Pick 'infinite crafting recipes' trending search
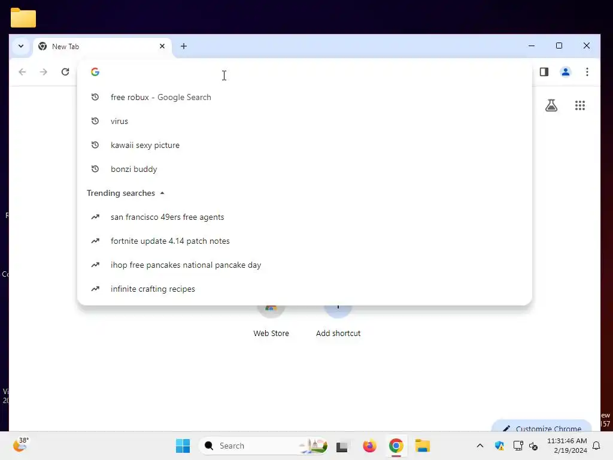This screenshot has width=613, height=460. (x=304, y=289)
